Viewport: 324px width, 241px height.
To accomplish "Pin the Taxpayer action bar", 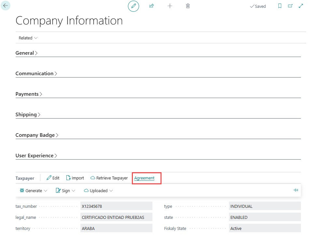I will [296, 190].
